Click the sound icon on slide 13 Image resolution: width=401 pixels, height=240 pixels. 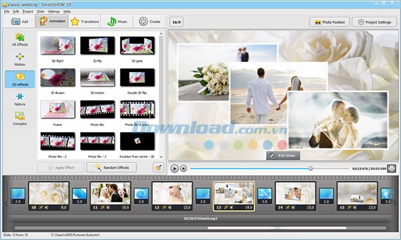[x=231, y=207]
